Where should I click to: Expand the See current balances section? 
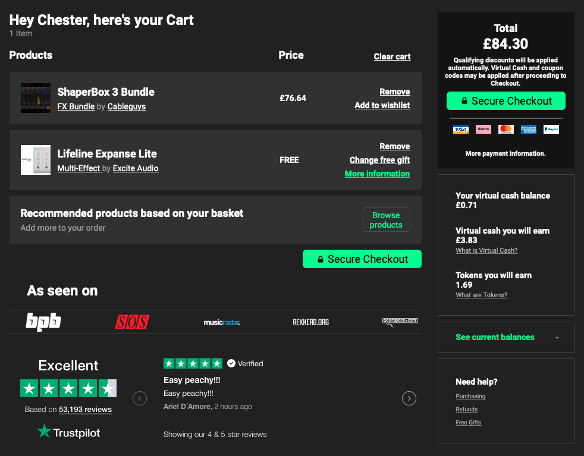coord(505,337)
